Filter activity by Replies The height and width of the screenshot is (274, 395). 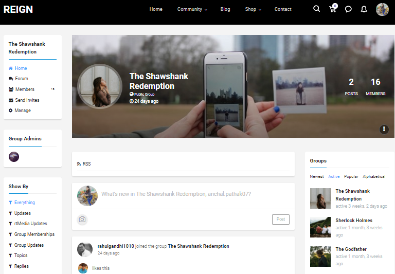(19, 266)
